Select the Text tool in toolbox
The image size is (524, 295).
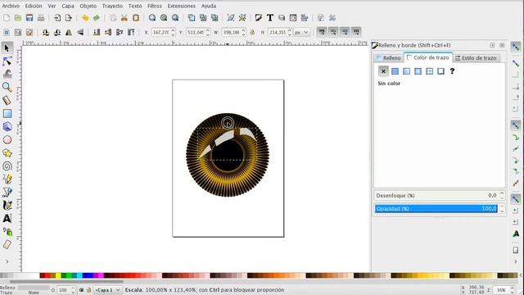7,218
